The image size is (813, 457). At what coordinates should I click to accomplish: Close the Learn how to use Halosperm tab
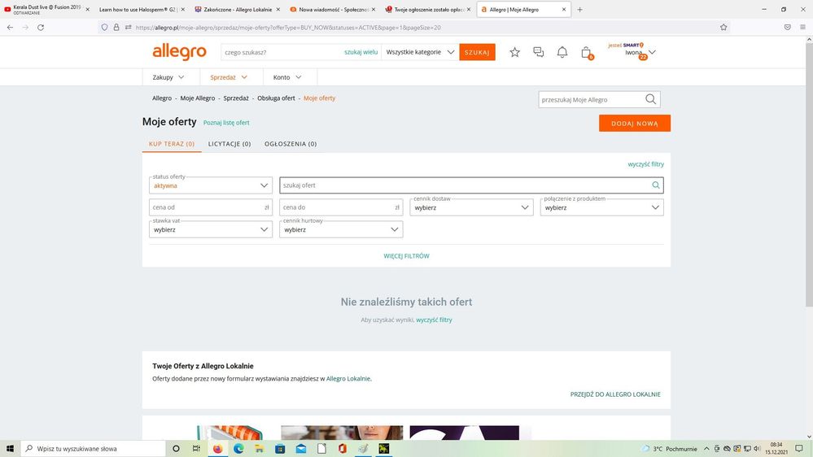(182, 9)
